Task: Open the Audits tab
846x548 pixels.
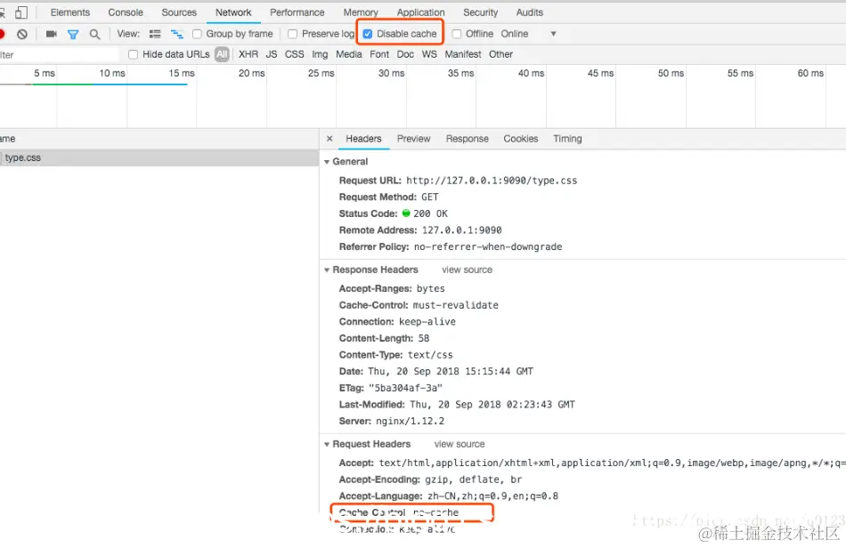Action: coord(529,12)
